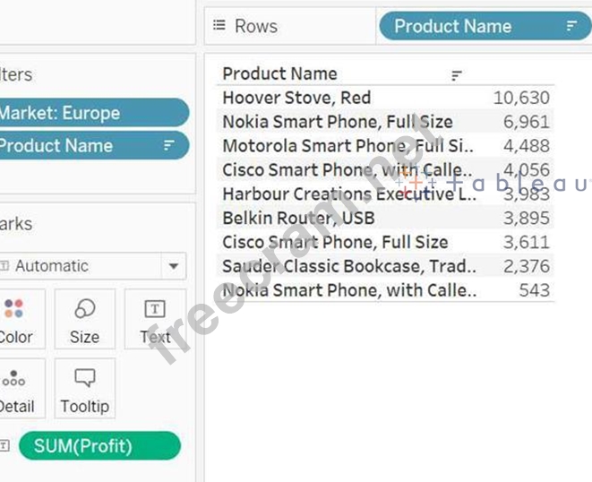592x482 pixels.
Task: Click the Text marks card button
Action: 155,319
